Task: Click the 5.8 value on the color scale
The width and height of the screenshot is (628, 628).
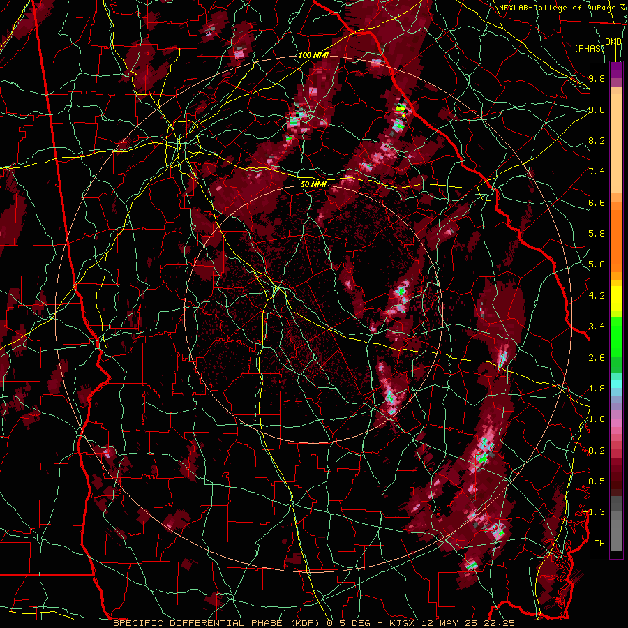Action: click(x=597, y=234)
